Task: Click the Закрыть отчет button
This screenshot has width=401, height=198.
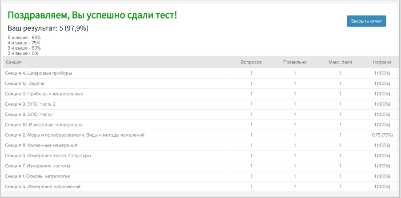Action: coord(366,21)
